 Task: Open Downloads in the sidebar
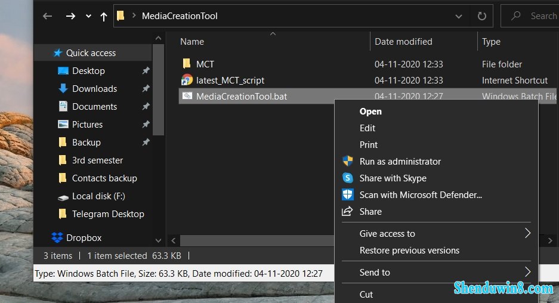[x=94, y=89]
